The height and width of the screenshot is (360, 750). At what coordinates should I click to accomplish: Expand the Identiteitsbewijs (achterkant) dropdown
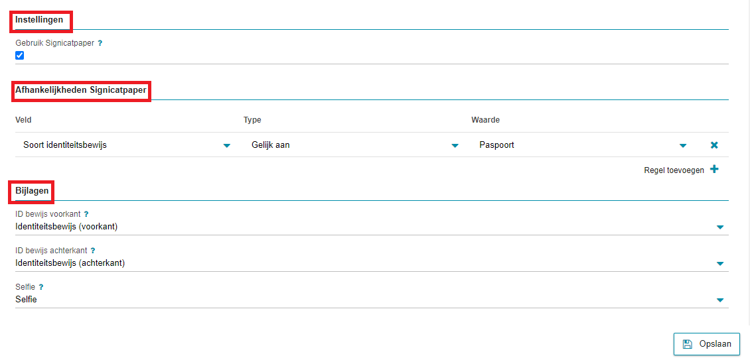pos(372,263)
